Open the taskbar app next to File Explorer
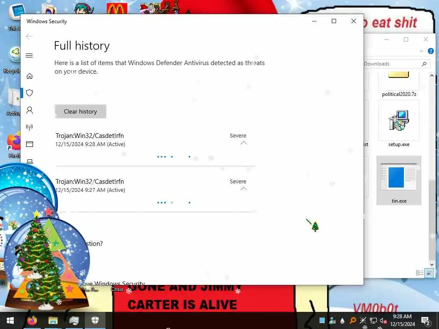 tap(74, 320)
